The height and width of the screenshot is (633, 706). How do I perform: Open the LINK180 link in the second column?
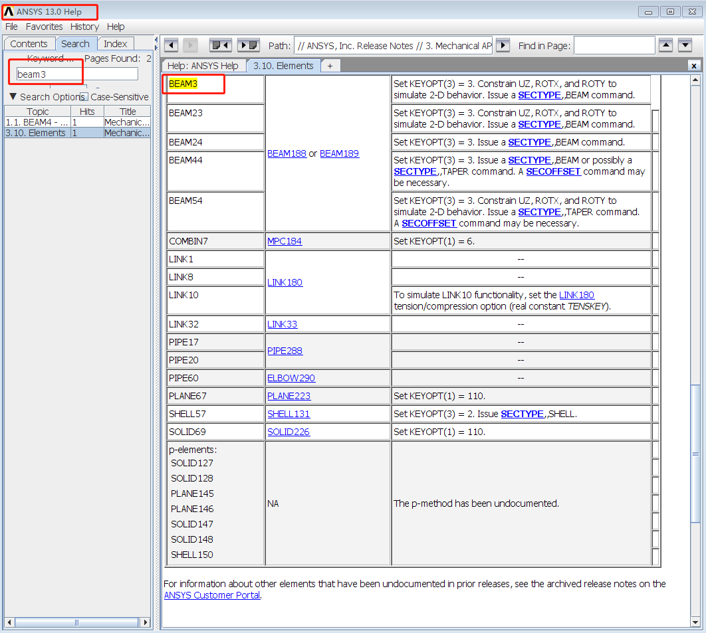coord(285,282)
